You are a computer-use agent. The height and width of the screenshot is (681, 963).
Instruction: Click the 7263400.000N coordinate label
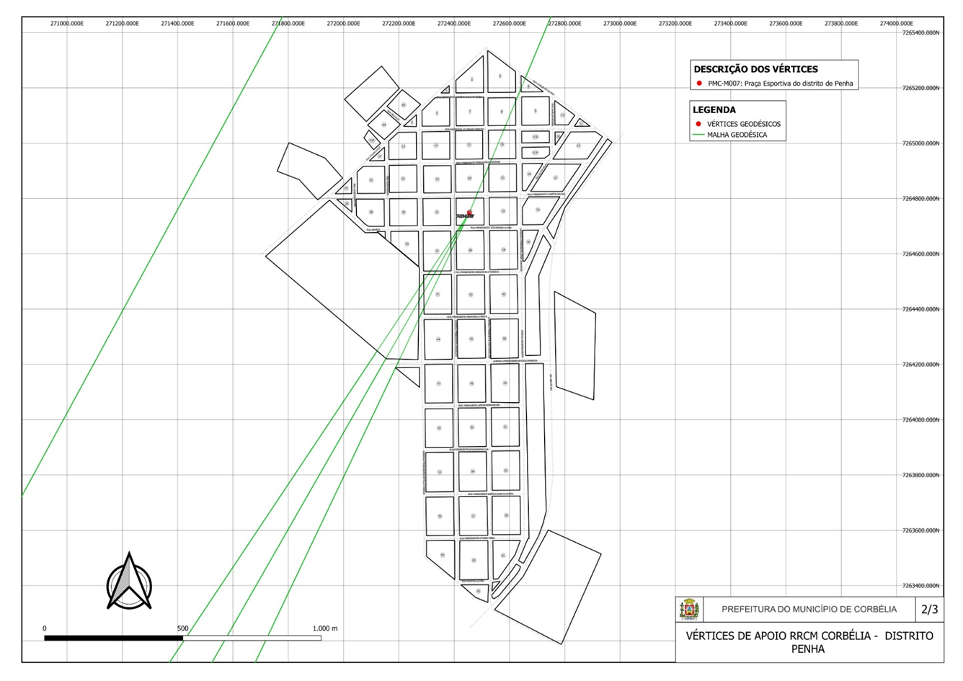click(x=920, y=586)
